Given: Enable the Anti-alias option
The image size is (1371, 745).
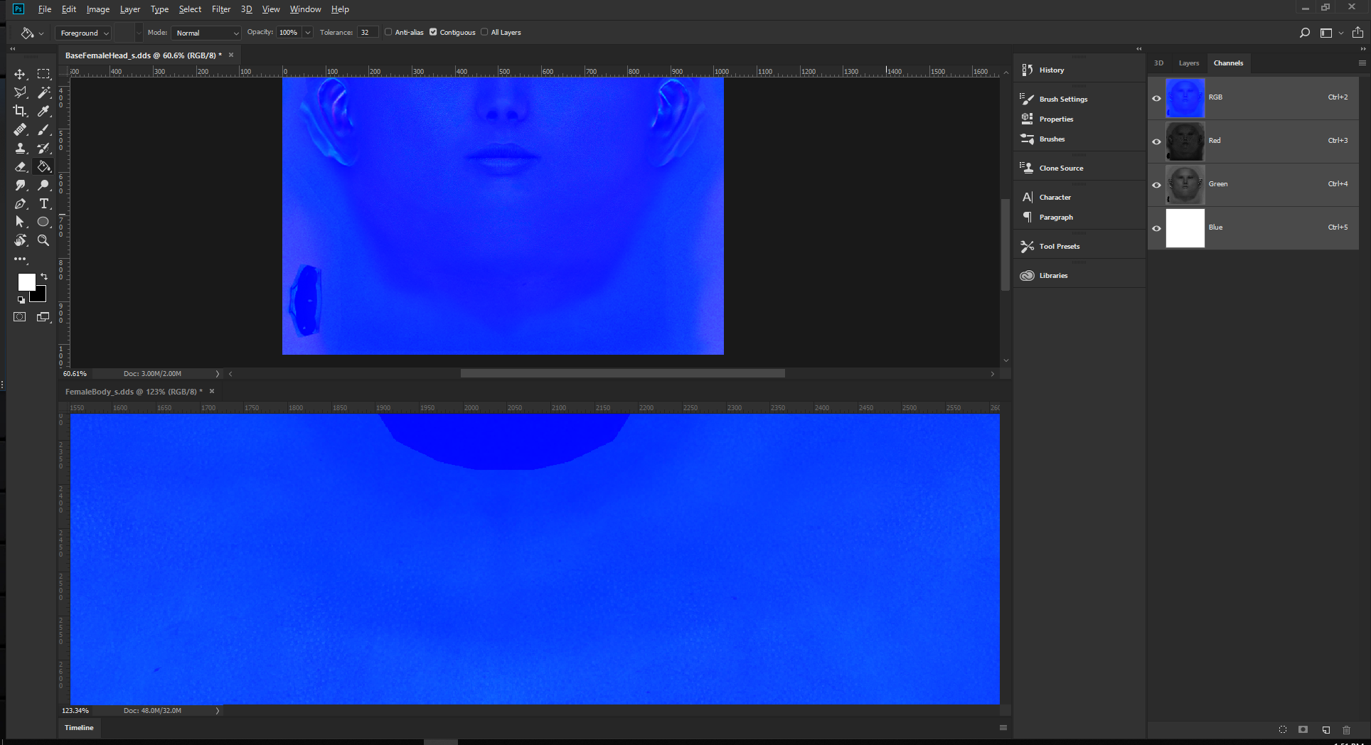Looking at the screenshot, I should [x=388, y=32].
